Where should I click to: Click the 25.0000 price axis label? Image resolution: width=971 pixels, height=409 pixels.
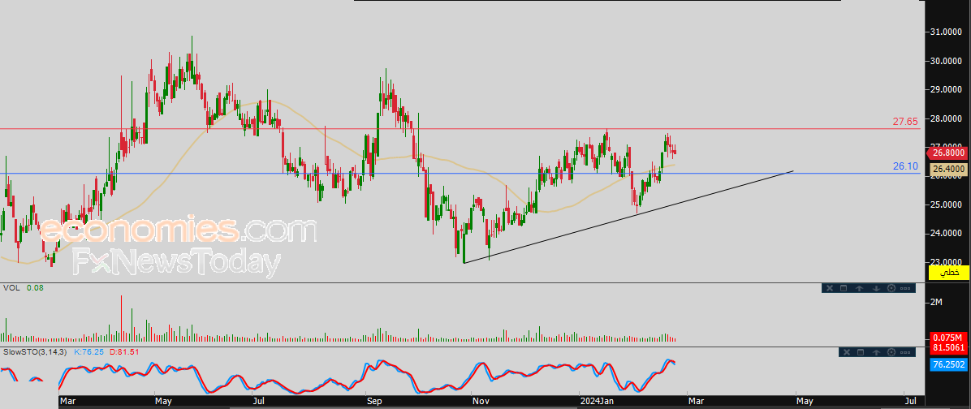tap(947, 204)
